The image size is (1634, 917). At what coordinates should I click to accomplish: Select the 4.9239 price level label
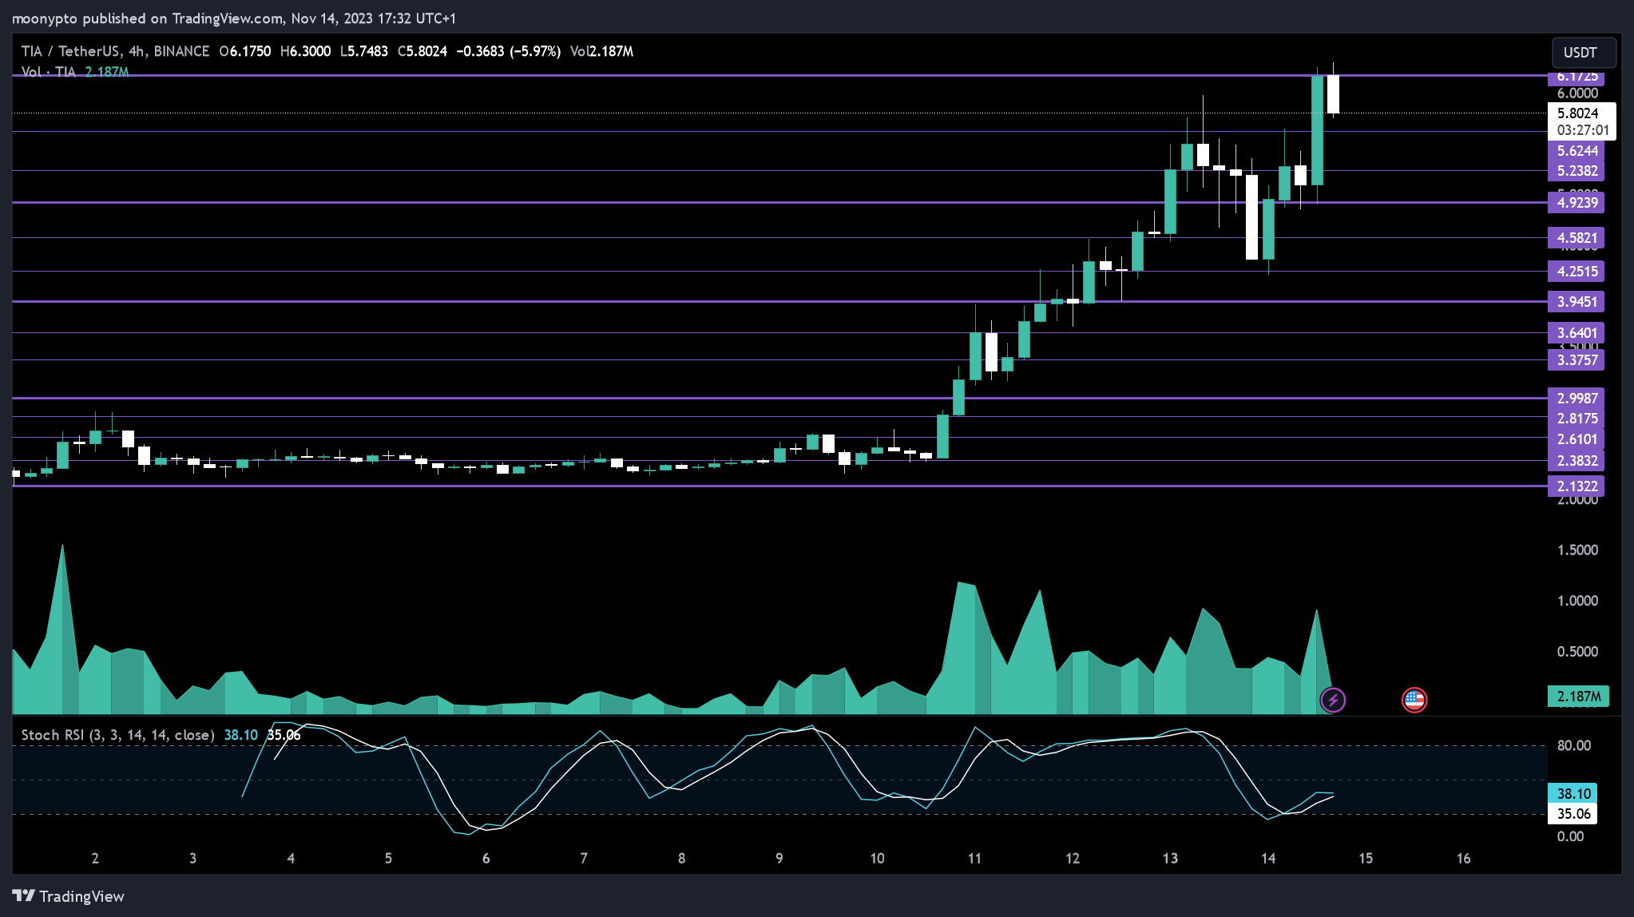point(1576,202)
